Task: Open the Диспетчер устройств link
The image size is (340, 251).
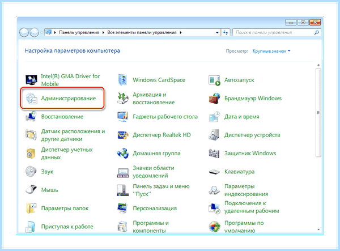Action: pyautogui.click(x=252, y=135)
